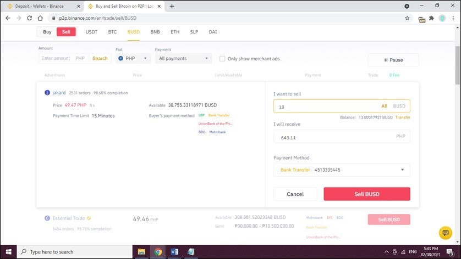Click jakard advertiser avatar icon
This screenshot has width=461, height=259.
point(47,93)
